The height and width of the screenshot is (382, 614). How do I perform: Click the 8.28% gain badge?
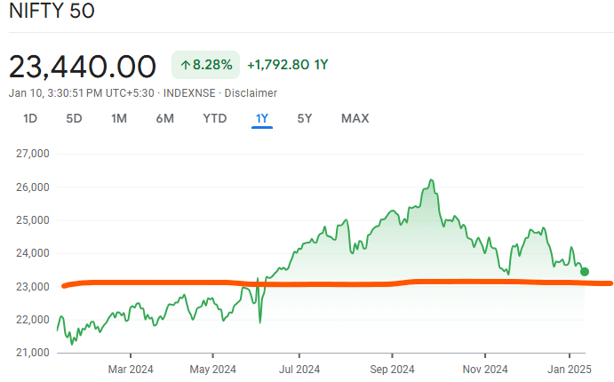(x=205, y=65)
